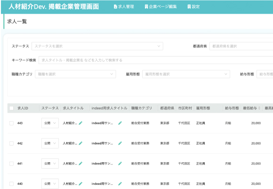
Task: Click the job ID 441 cell
Action: click(20, 164)
